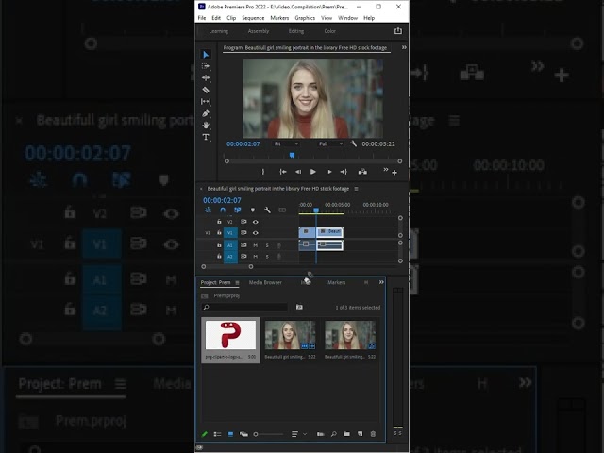Click Go to In point button
This screenshot has height=453, width=604.
(283, 172)
